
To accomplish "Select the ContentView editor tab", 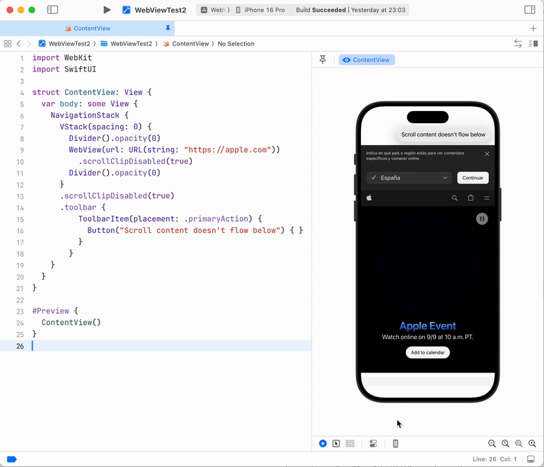I will pyautogui.click(x=88, y=29).
